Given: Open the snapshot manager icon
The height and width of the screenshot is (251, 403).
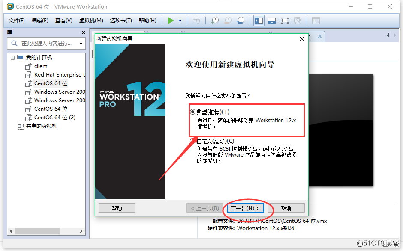Looking at the screenshot, I should pyautogui.click(x=241, y=21).
